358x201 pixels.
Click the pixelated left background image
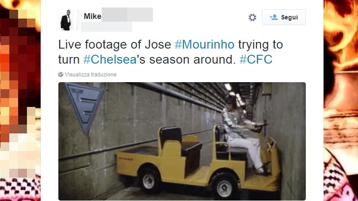pyautogui.click(x=20, y=100)
